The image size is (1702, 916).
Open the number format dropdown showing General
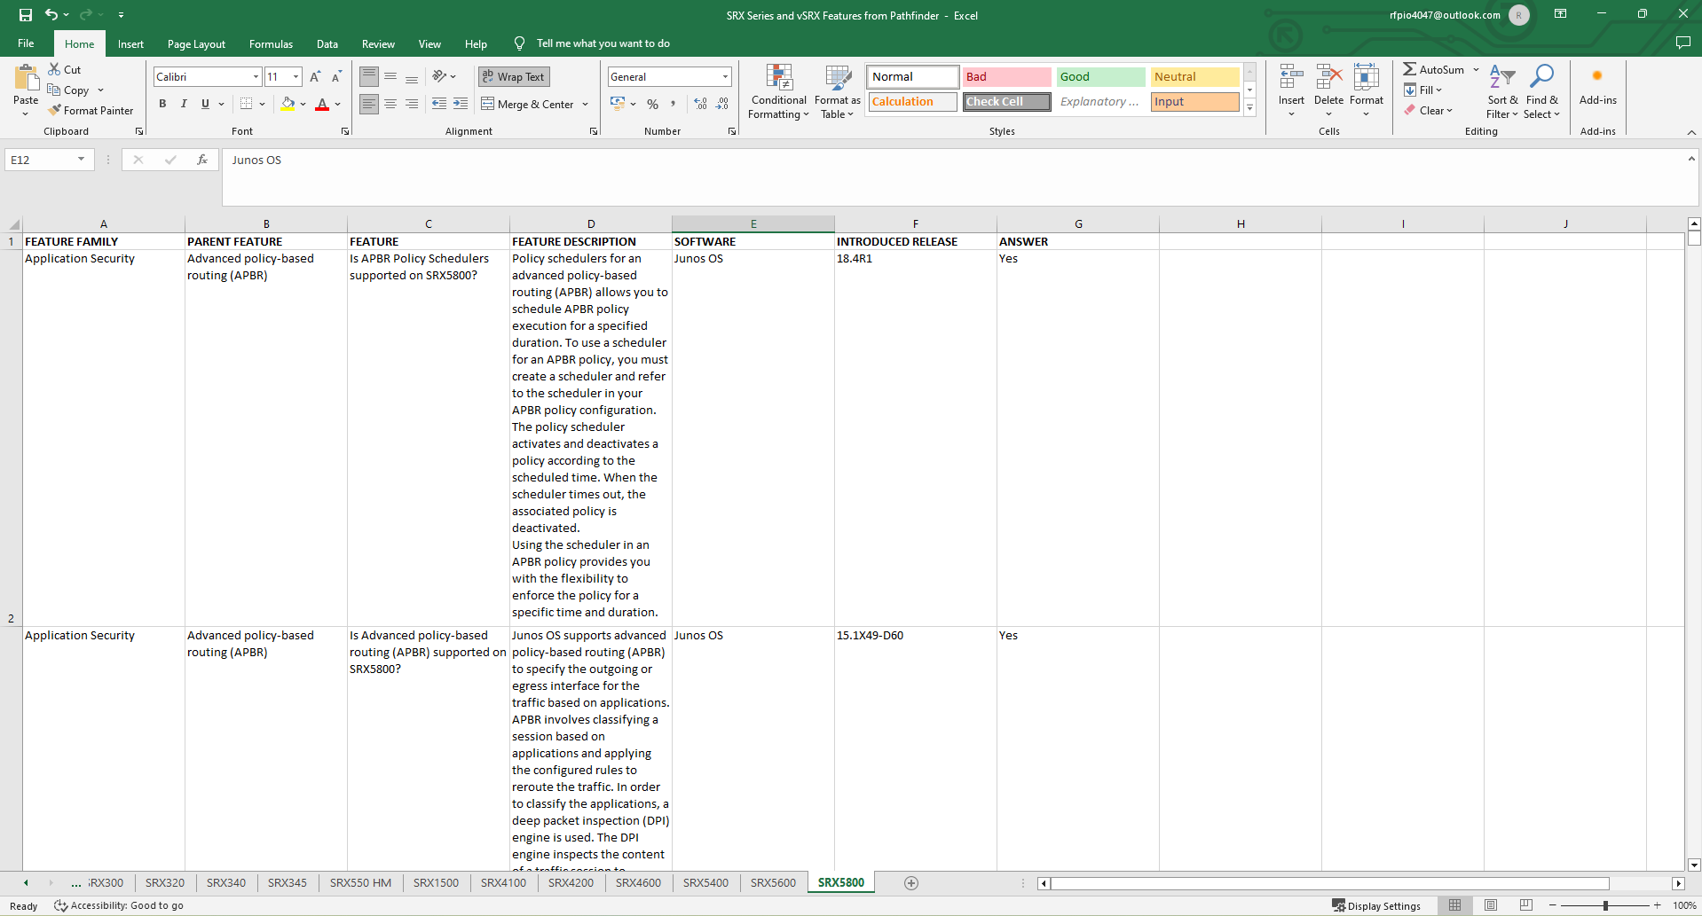coord(725,77)
